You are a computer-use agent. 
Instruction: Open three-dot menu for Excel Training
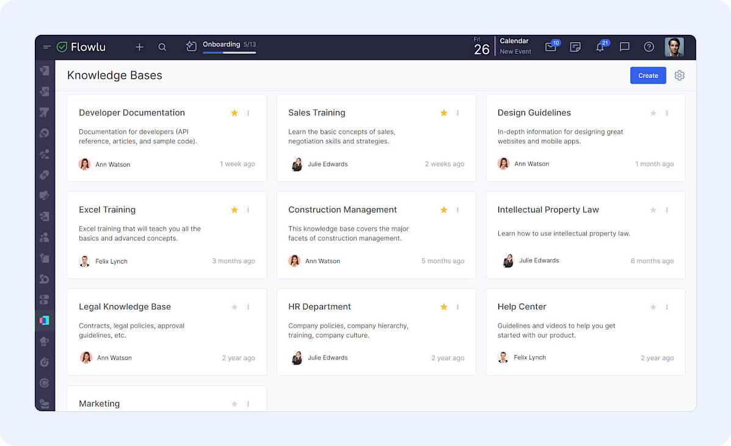click(248, 210)
